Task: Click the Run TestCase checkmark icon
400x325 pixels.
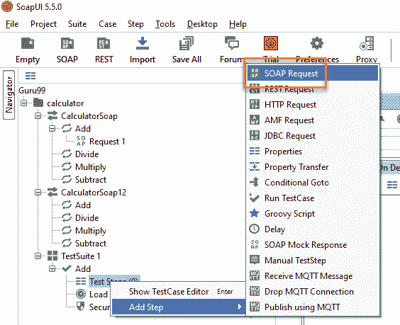Action: pos(255,198)
